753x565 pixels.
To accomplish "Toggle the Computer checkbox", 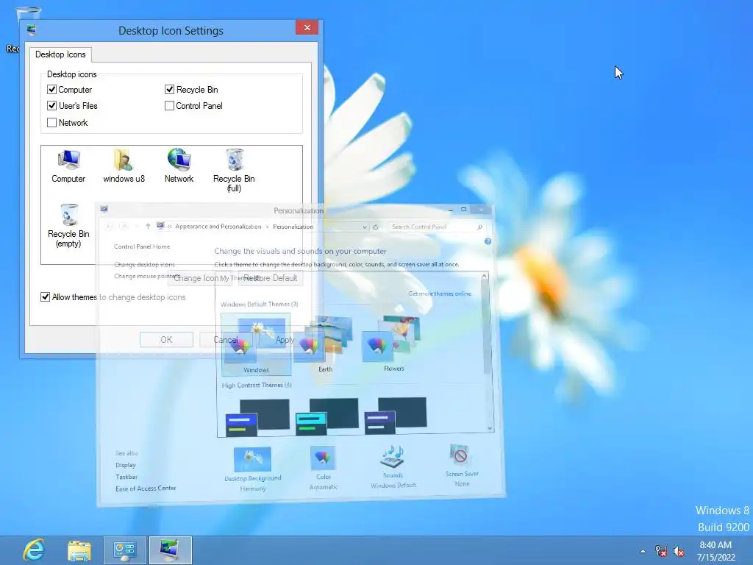I will (x=52, y=89).
